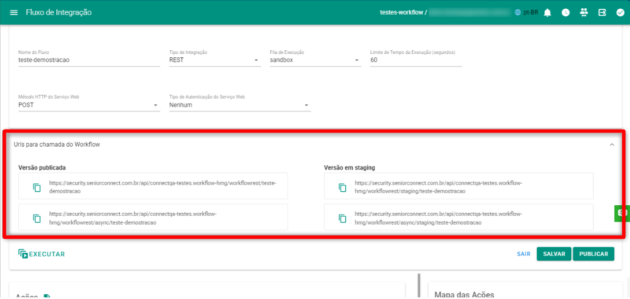Copy the published async URL
Viewport: 630px width, 299px height.
click(37, 218)
